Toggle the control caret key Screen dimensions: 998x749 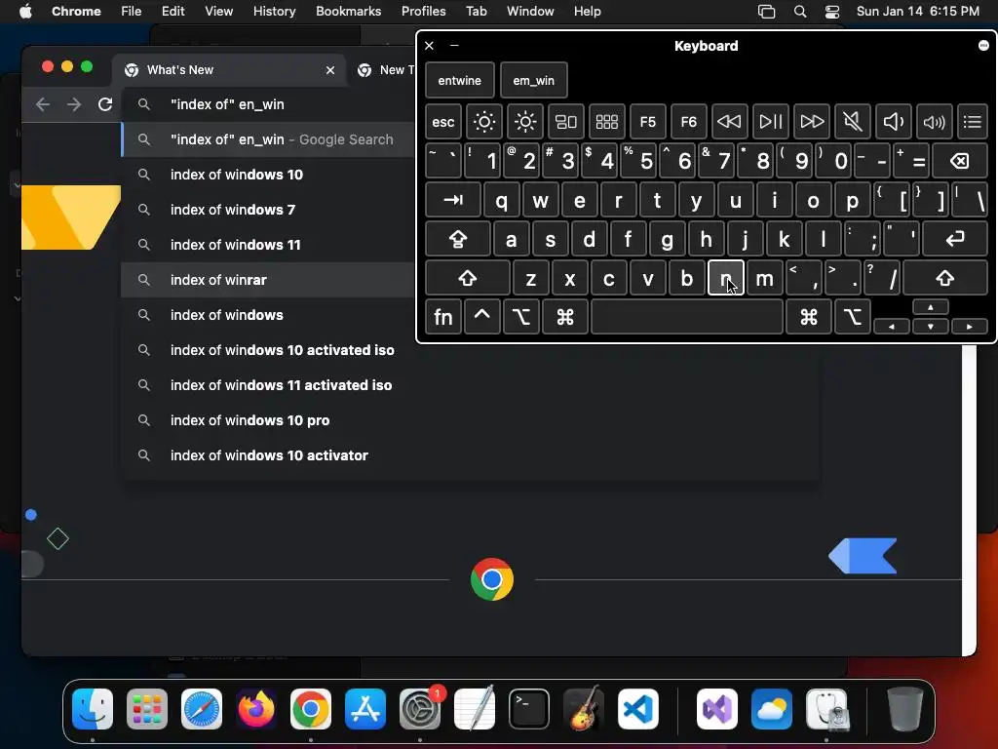[x=481, y=317]
